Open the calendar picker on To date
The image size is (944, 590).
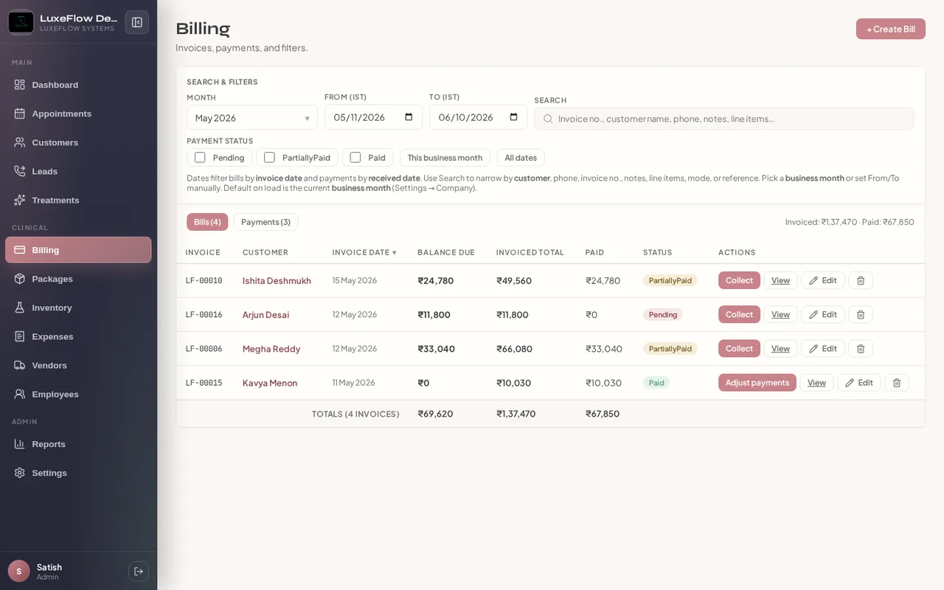[514, 117]
